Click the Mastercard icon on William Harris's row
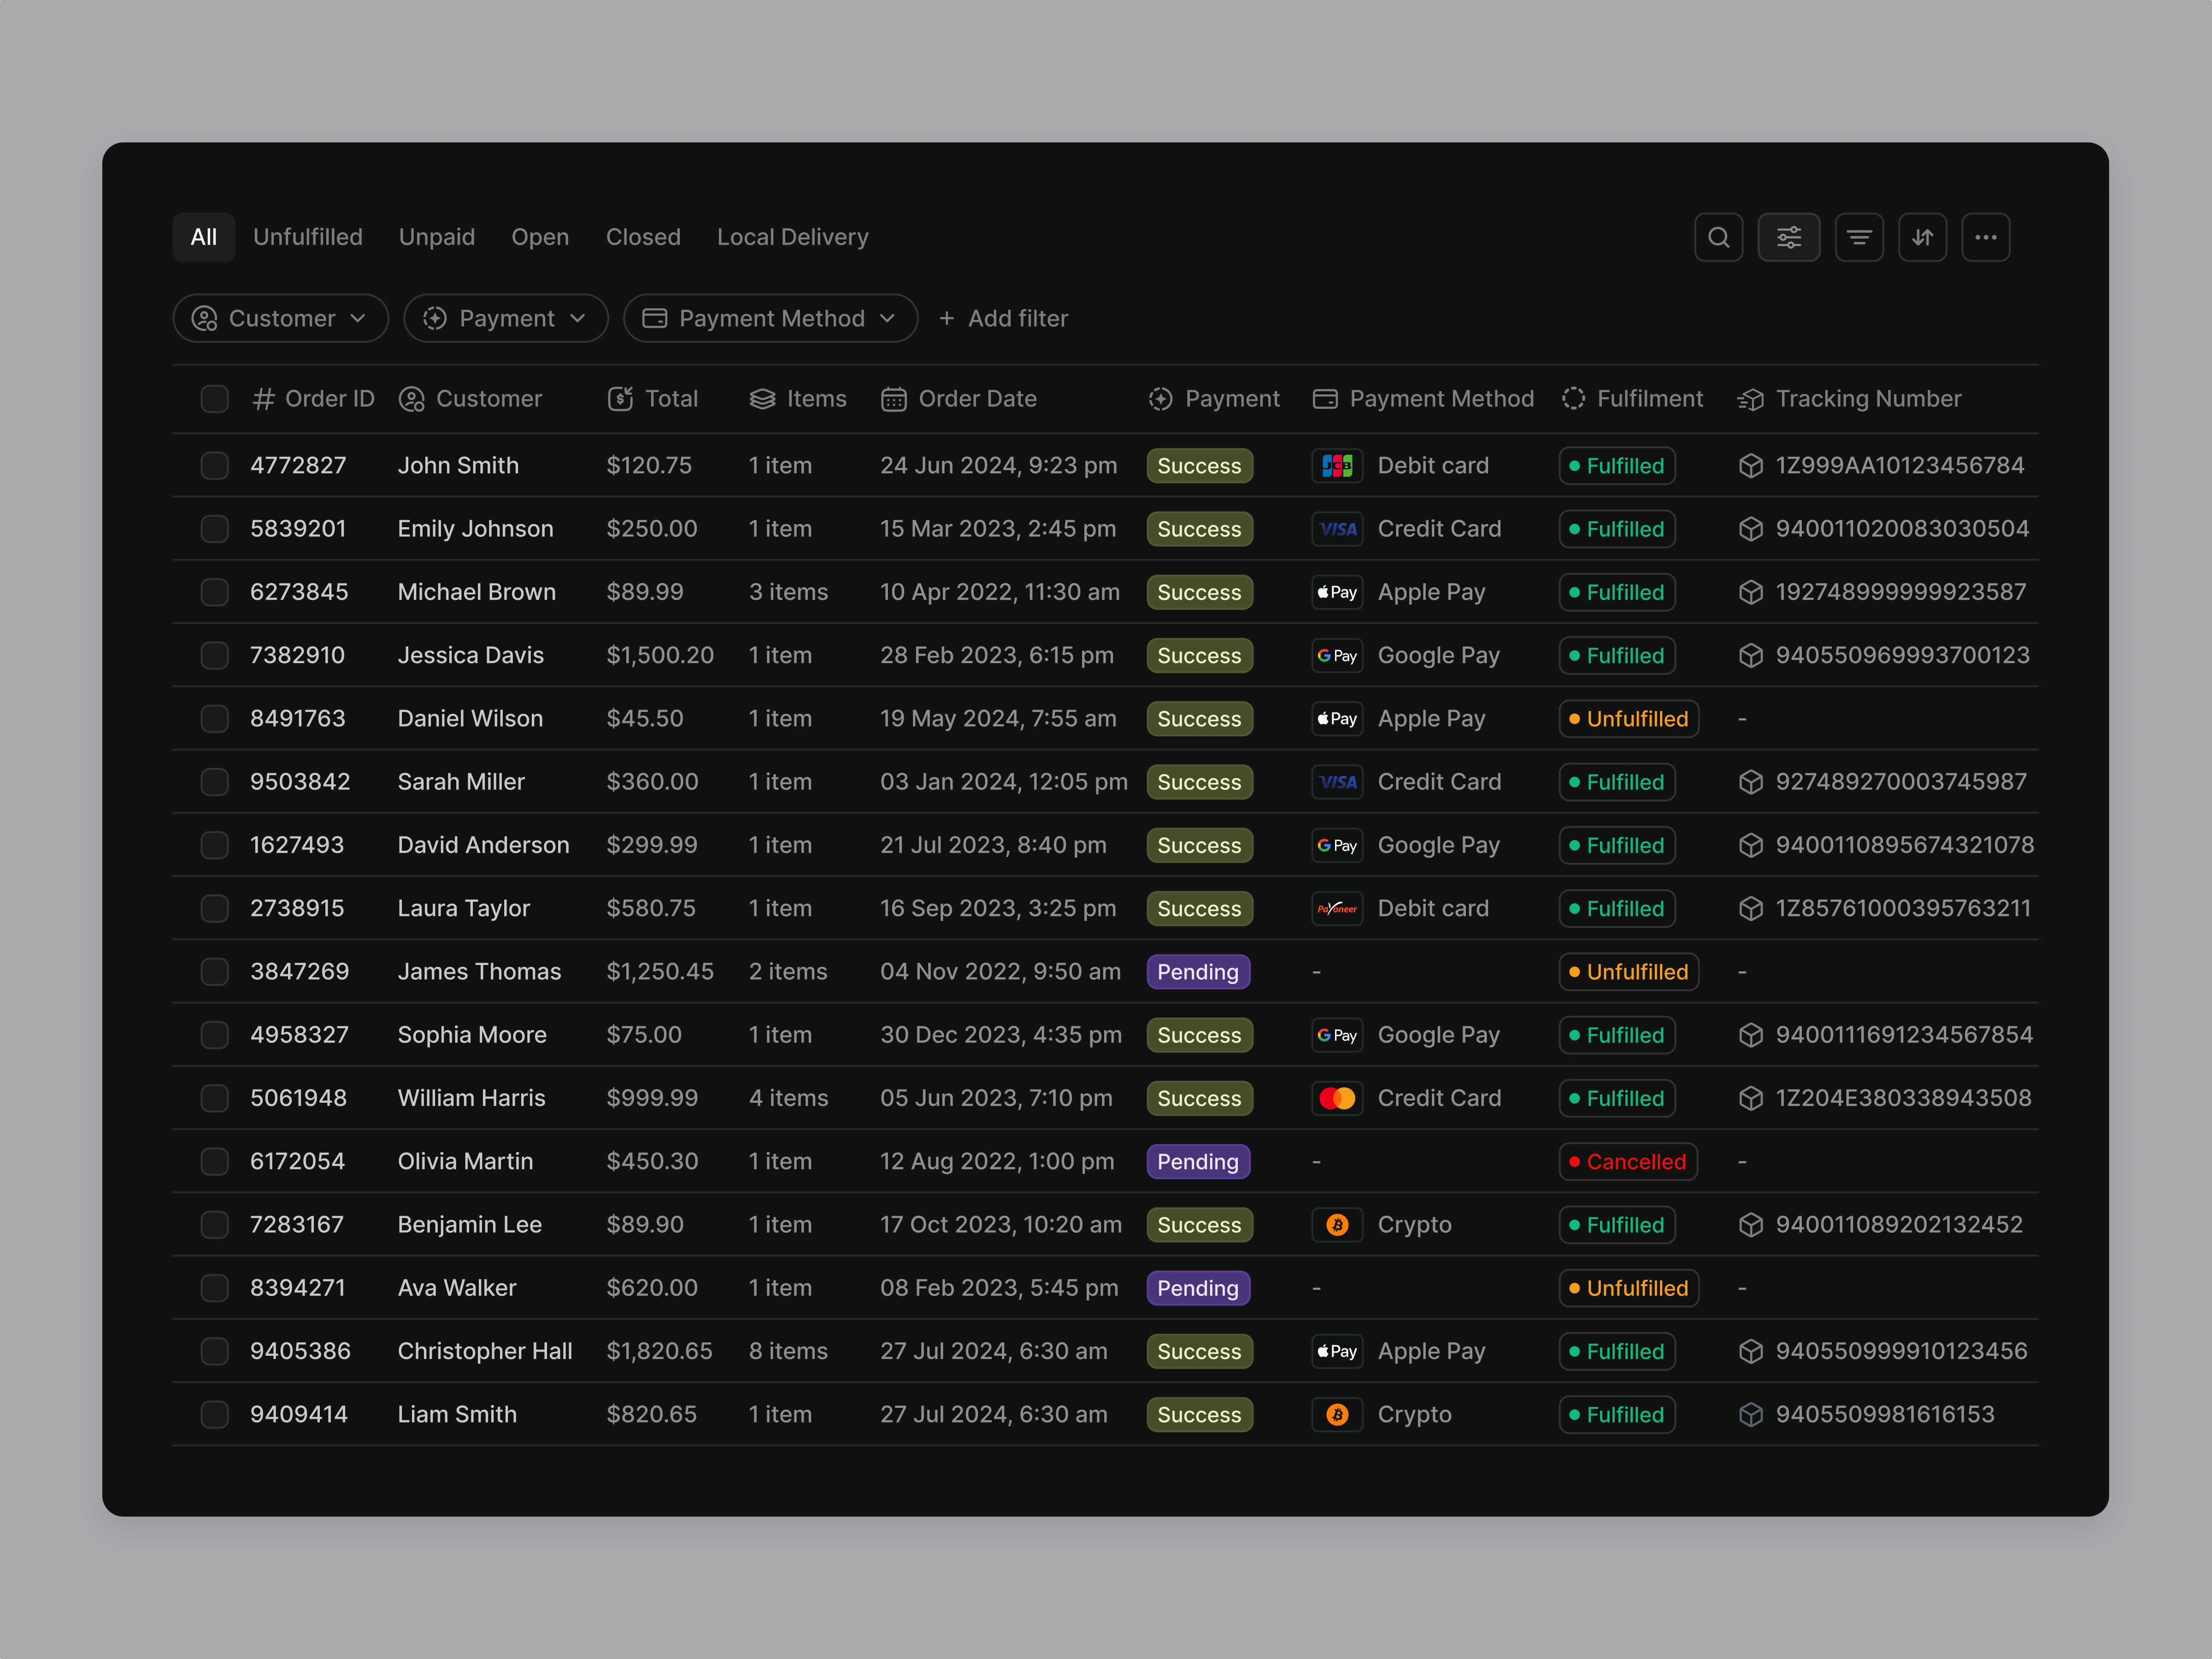2212x1659 pixels. (x=1337, y=1098)
